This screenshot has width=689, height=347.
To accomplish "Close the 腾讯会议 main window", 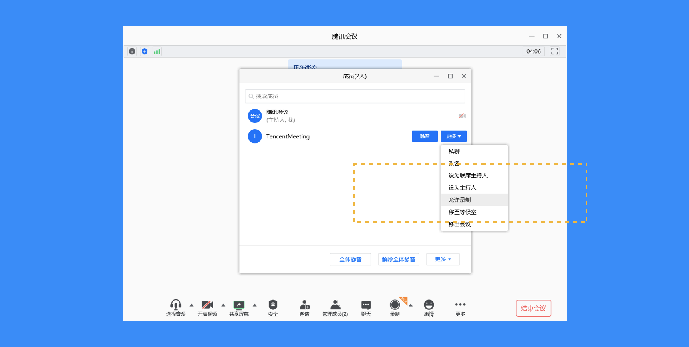I will coord(559,36).
